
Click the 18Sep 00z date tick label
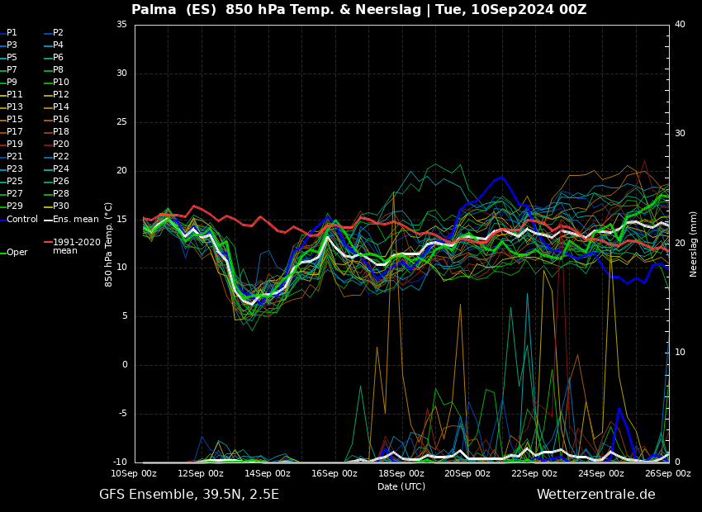coord(401,474)
